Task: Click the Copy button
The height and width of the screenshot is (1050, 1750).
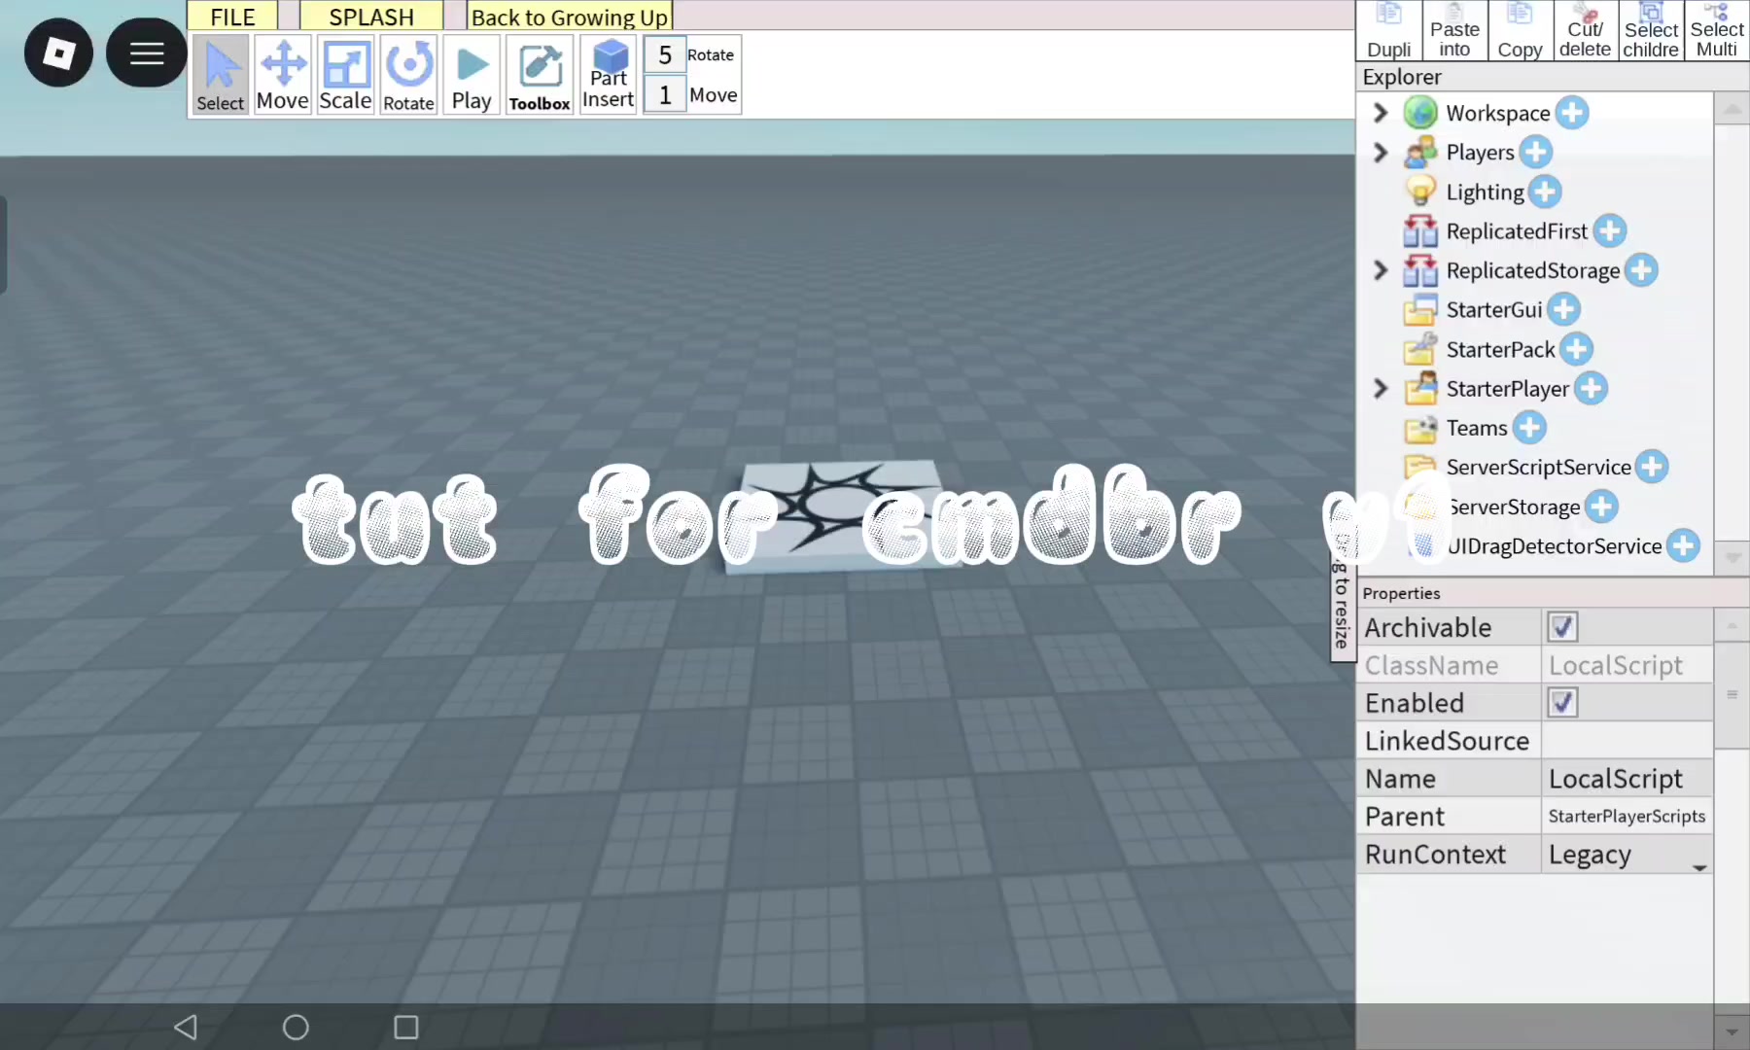Action: click(x=1520, y=31)
